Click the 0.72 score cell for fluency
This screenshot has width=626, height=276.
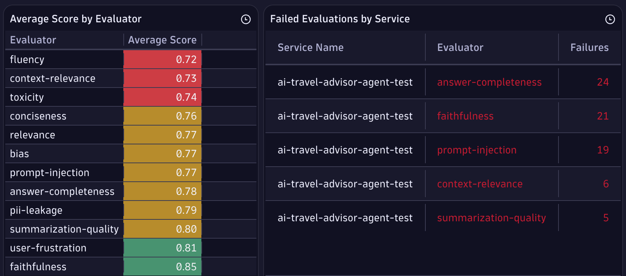pyautogui.click(x=162, y=59)
